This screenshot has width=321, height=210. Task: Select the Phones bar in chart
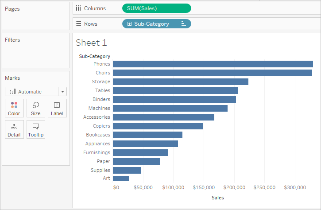click(x=213, y=64)
